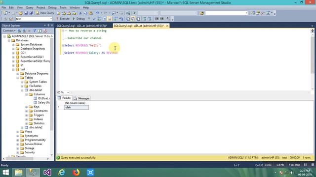Expand the System Databases folder

(x=13, y=45)
